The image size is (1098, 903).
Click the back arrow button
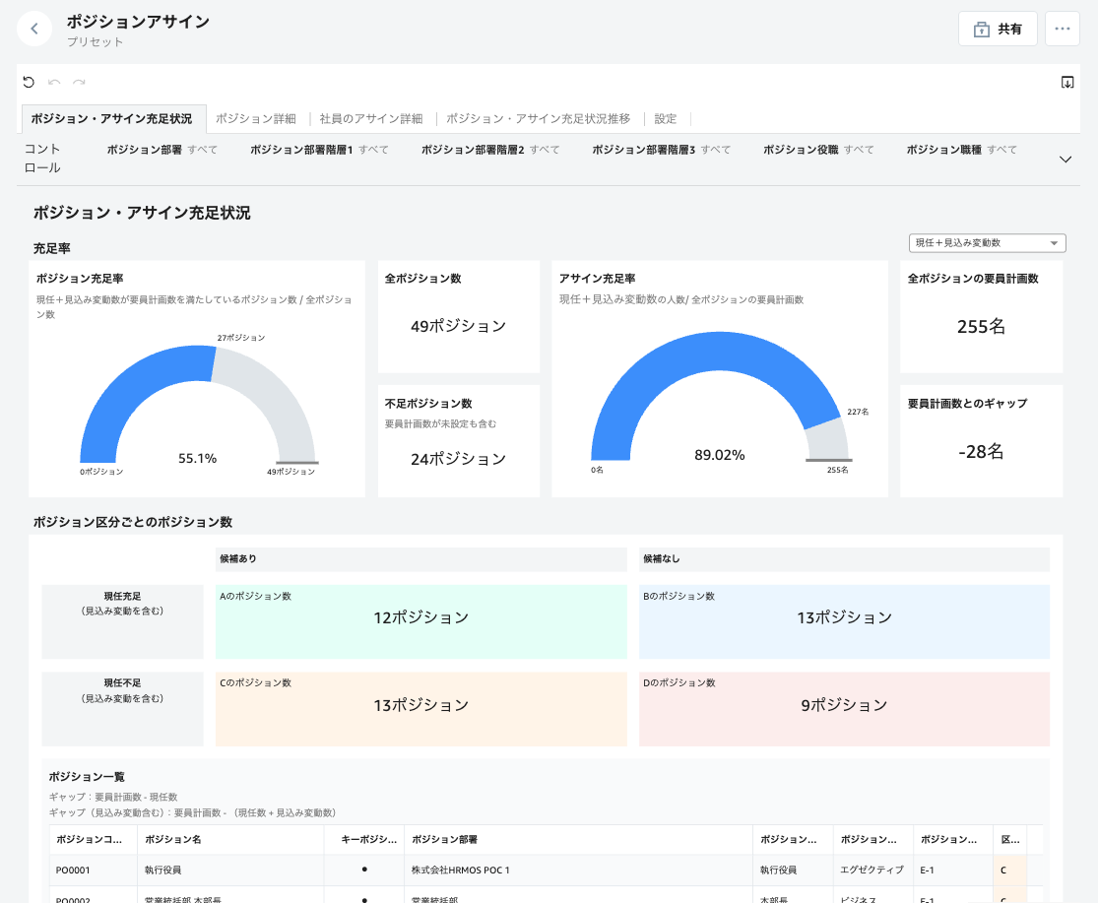click(34, 30)
